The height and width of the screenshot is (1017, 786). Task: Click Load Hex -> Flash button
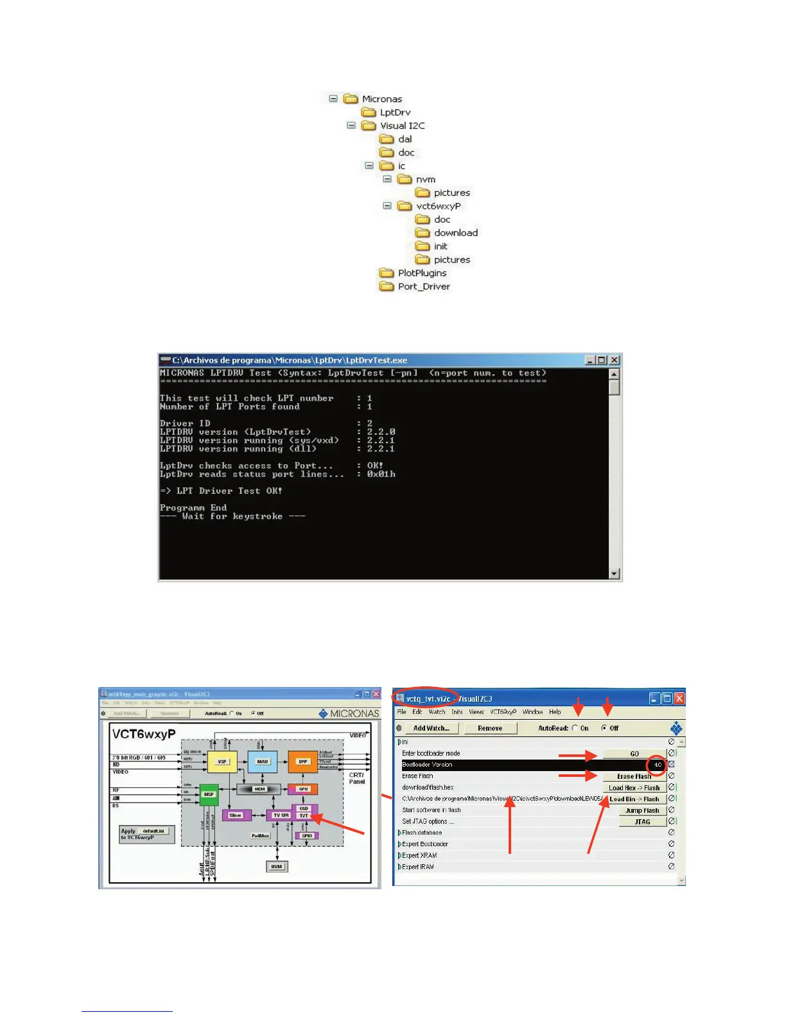coord(634,788)
